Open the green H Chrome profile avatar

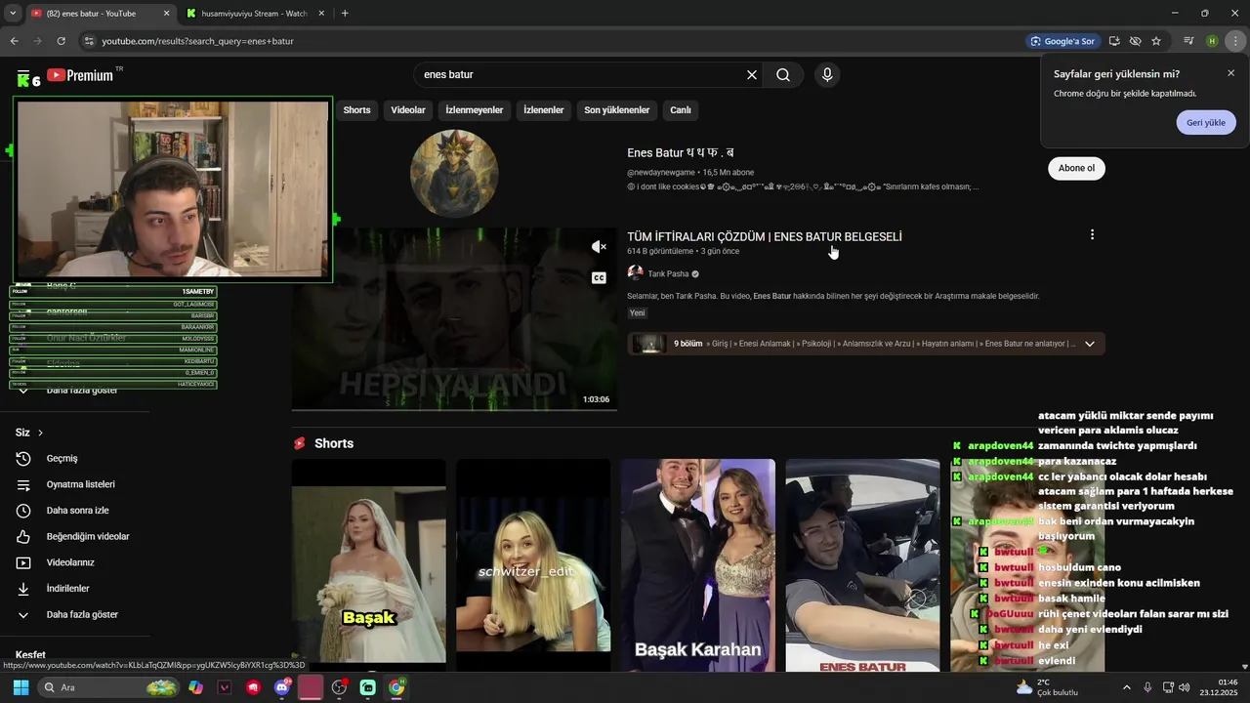pyautogui.click(x=1212, y=41)
